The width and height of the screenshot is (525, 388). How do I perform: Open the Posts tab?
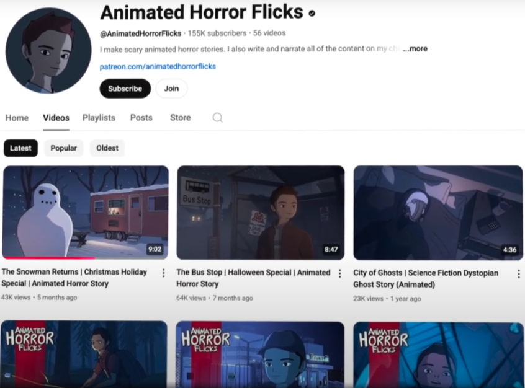coord(141,118)
